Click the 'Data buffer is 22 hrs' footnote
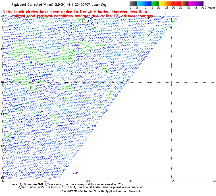 pos(81,187)
